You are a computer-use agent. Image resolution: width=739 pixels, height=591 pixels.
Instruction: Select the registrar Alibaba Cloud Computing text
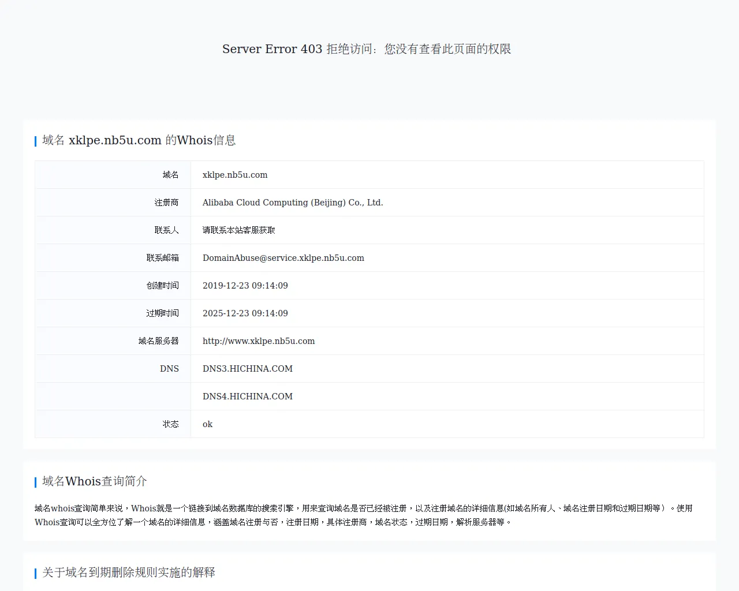pos(292,202)
